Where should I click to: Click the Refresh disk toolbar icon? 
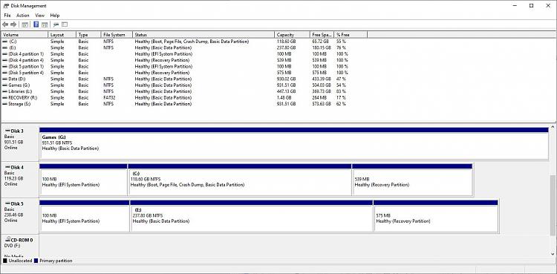coord(56,25)
